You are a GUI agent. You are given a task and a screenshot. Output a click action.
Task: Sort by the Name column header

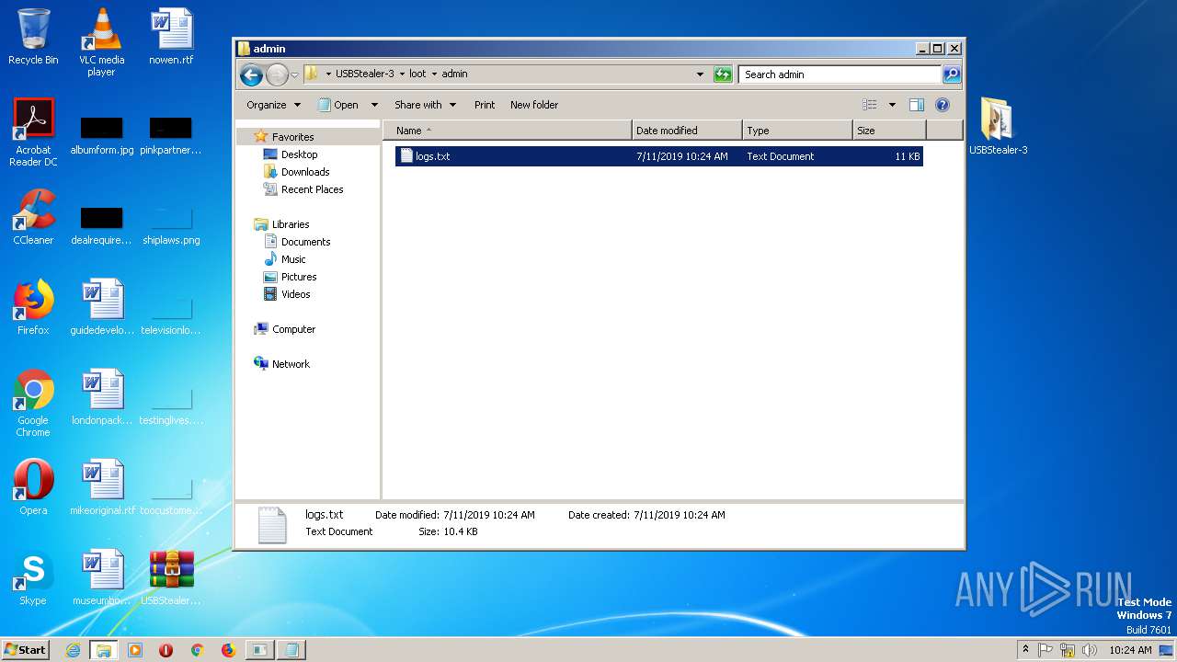[x=508, y=131]
